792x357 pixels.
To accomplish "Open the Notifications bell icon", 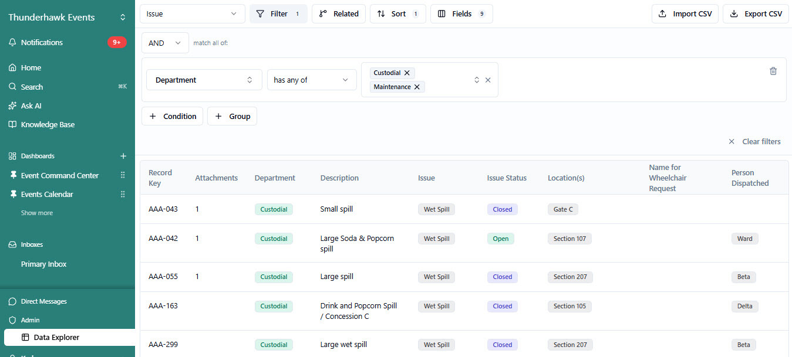I will 12,42.
